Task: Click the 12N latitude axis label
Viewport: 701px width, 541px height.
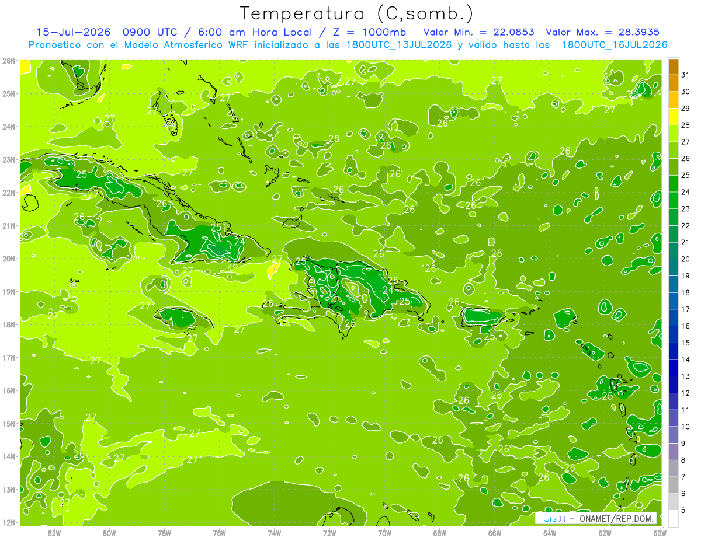Action: (x=9, y=522)
